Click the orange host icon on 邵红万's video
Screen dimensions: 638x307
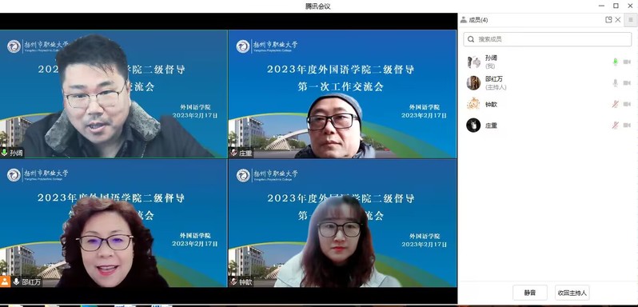[x=5, y=281]
